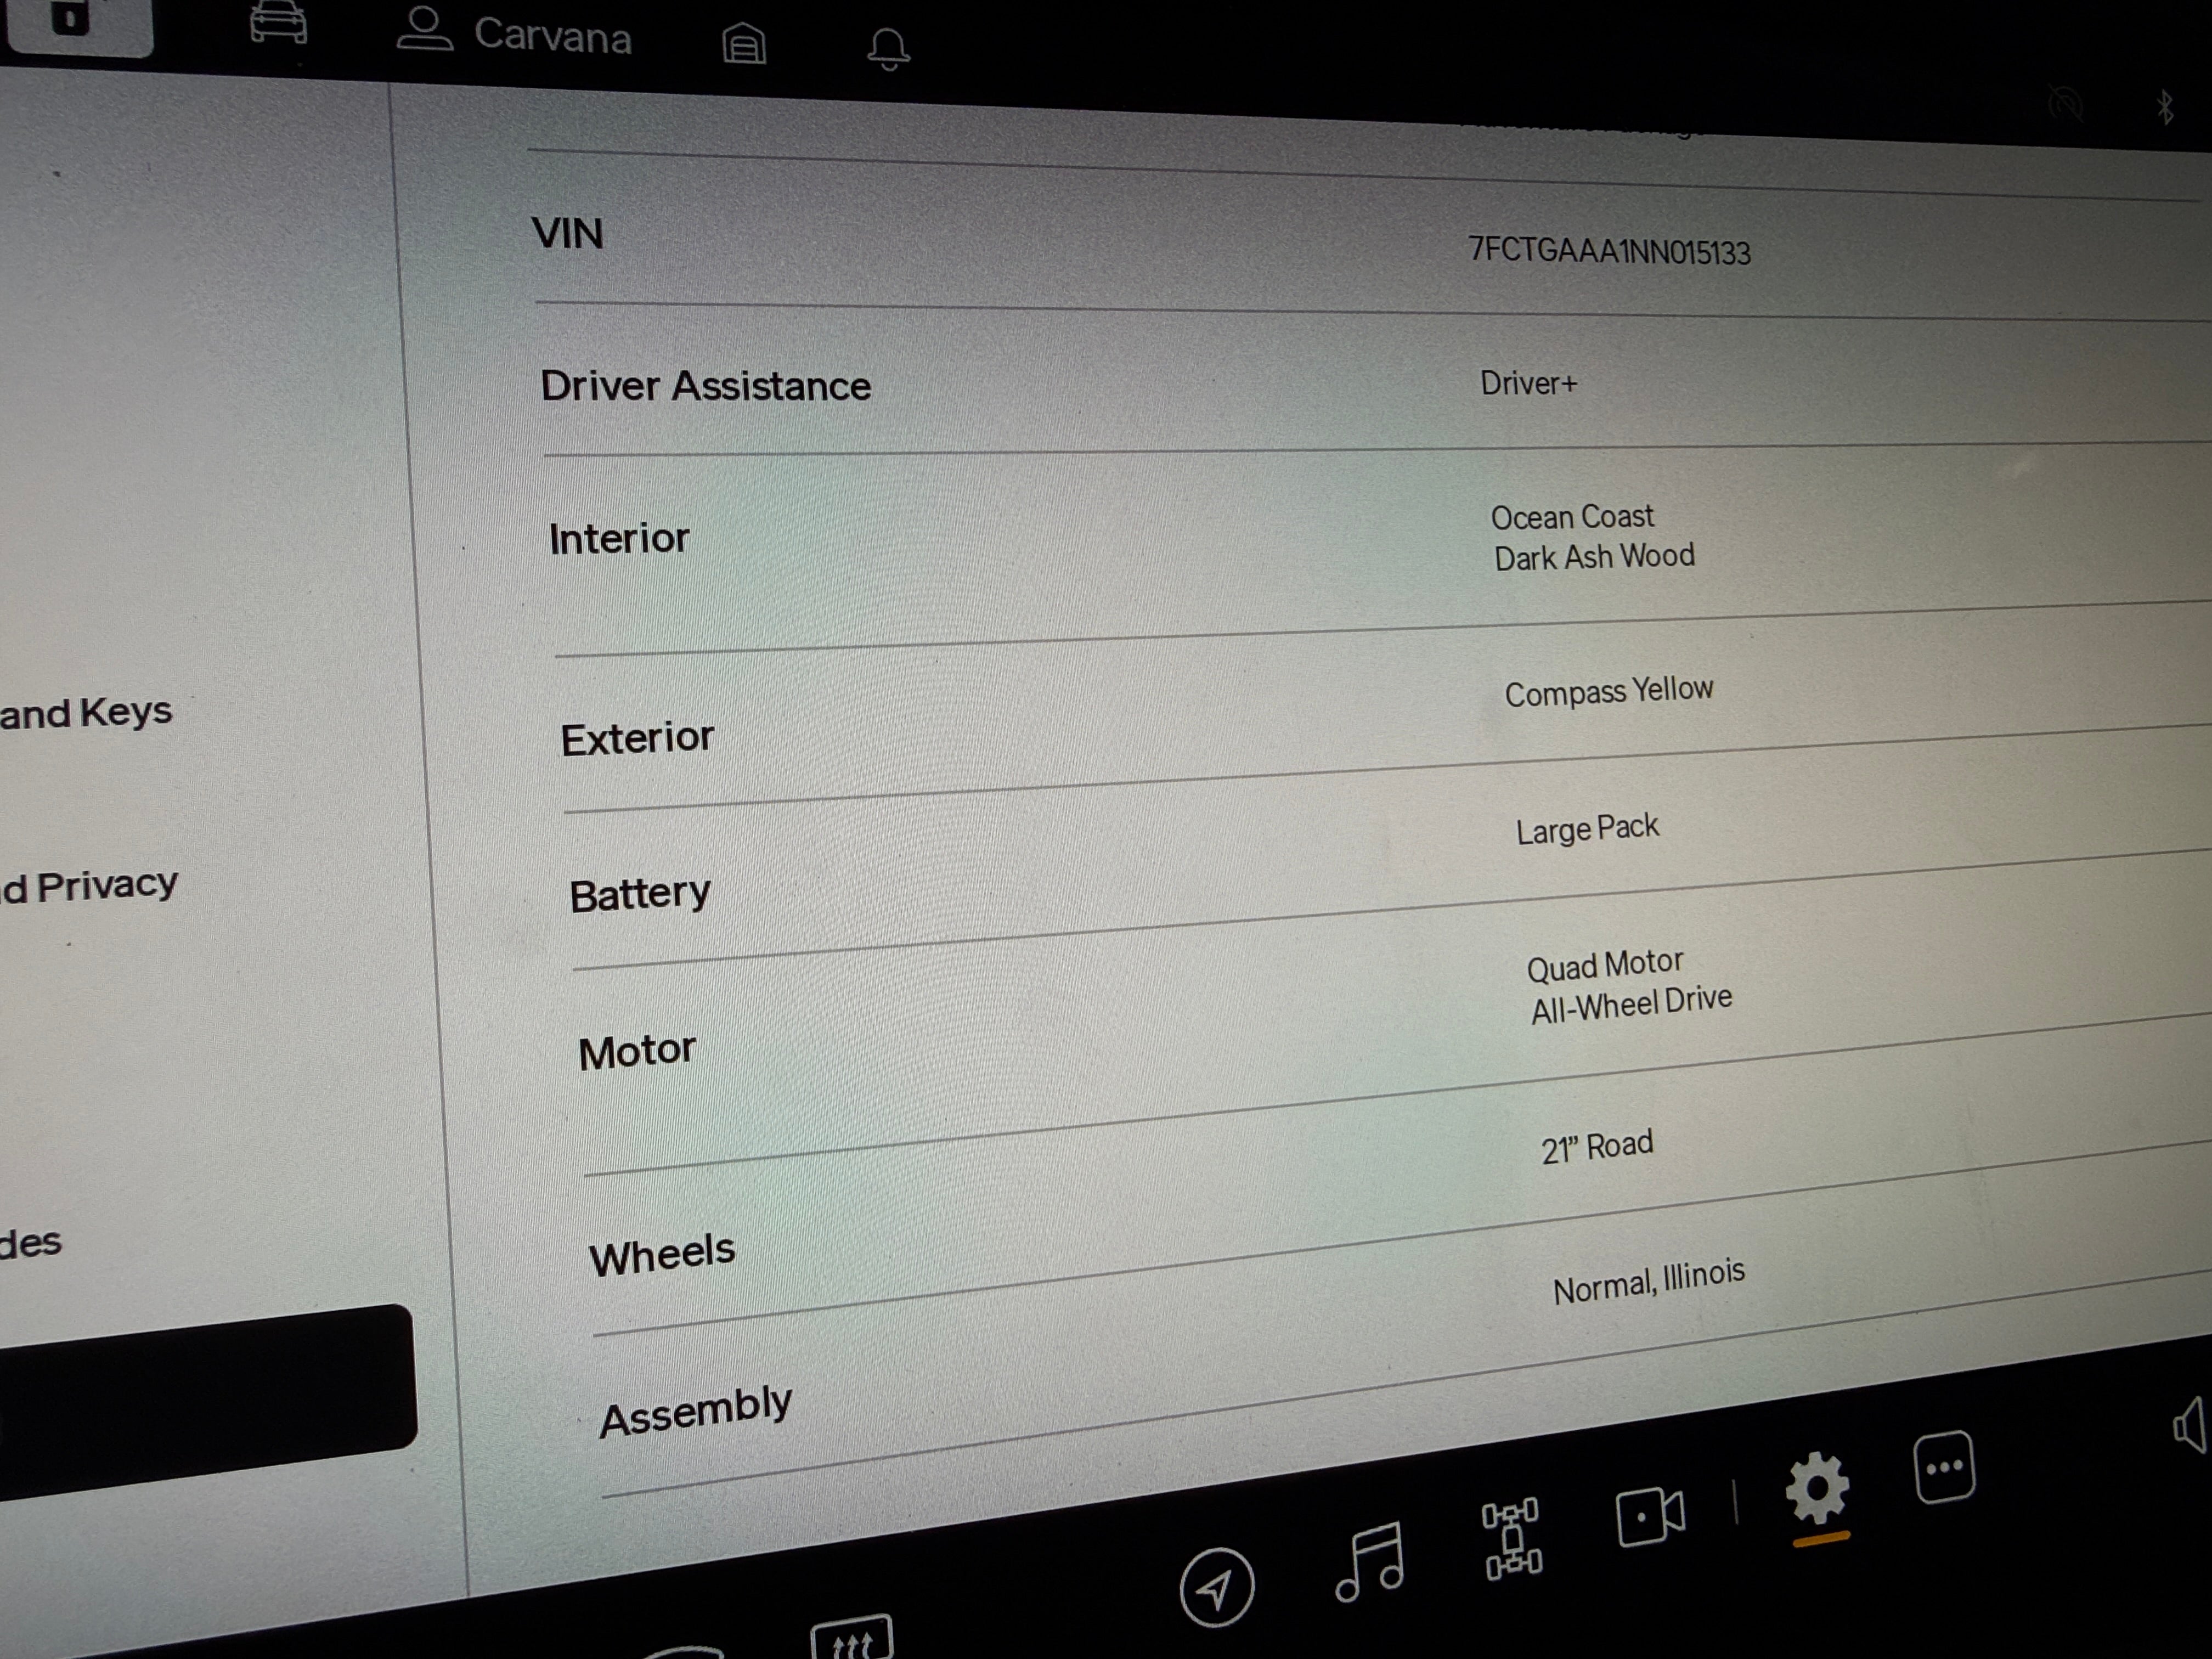Tap the 'VIN' row label
Screen dimensions: 2212x1659
pos(567,234)
